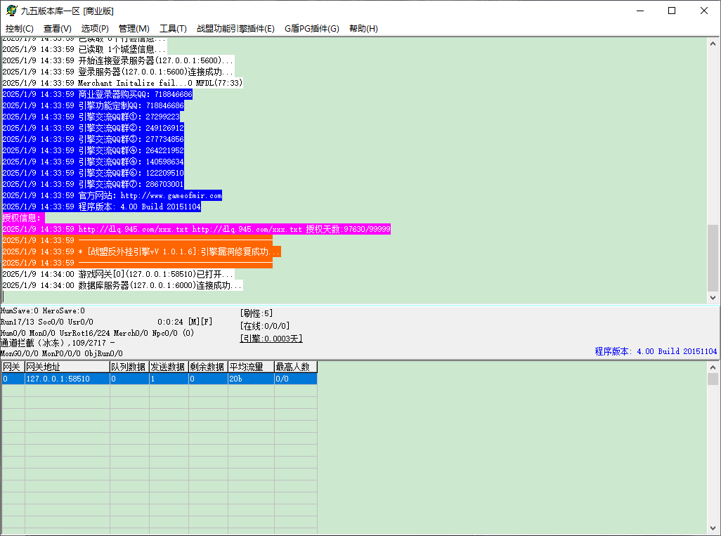Open the 选项(P) menu

coord(95,29)
